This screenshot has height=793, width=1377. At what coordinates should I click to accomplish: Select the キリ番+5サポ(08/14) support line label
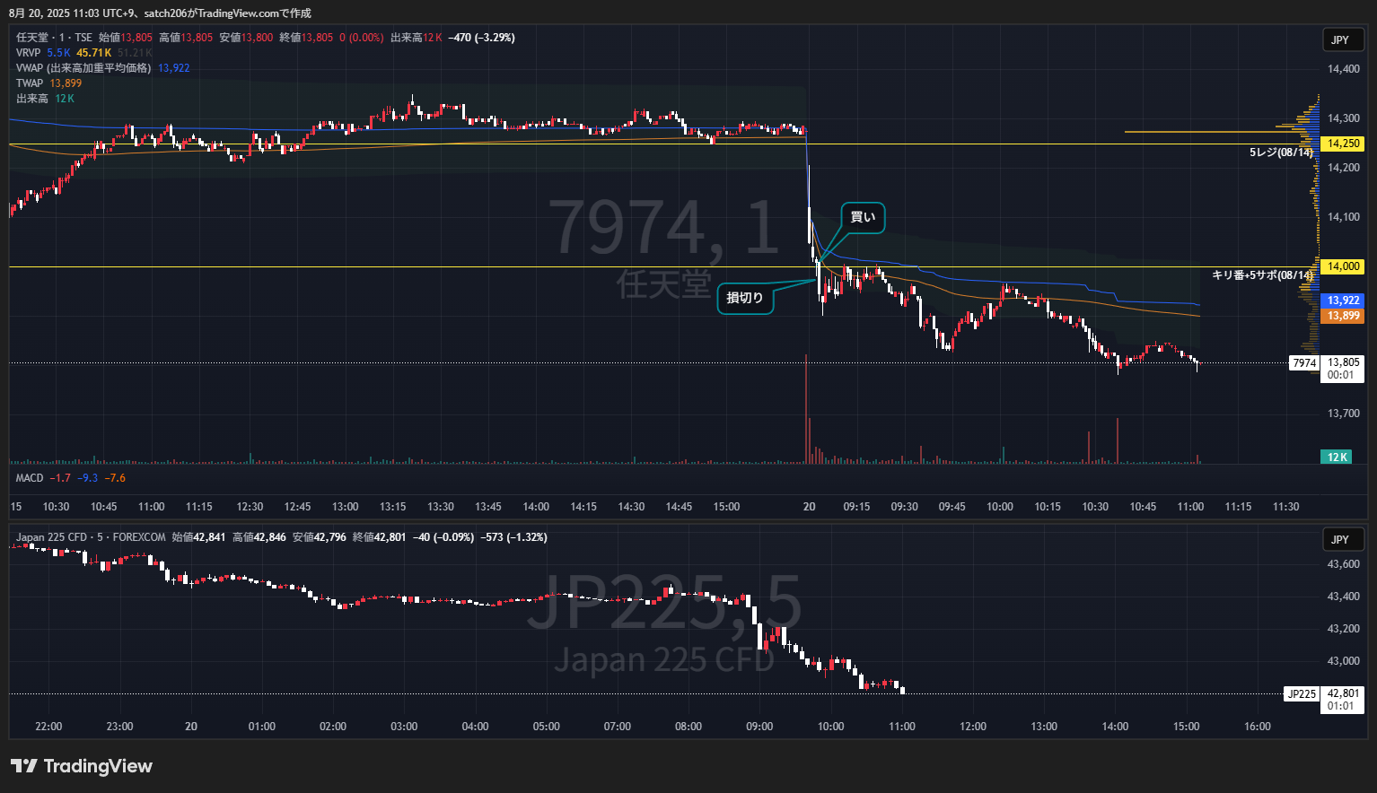1262,275
